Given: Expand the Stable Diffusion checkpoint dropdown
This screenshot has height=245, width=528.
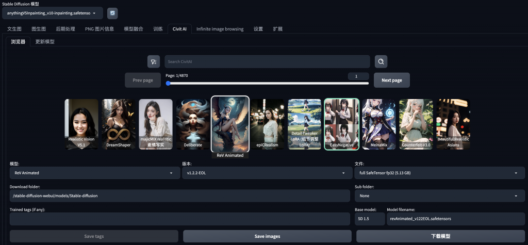Looking at the screenshot, I should pyautogui.click(x=52, y=13).
